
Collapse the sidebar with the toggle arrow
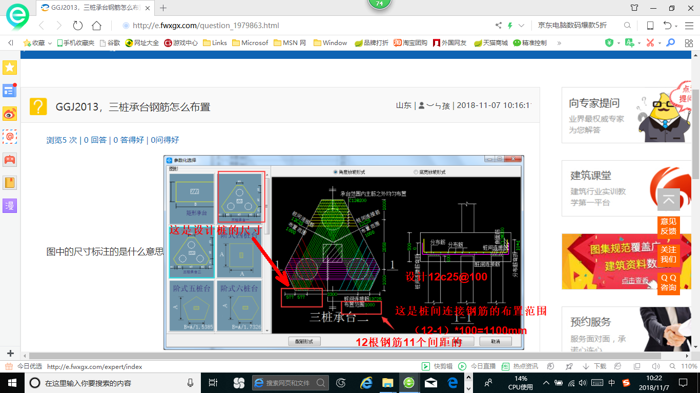tap(11, 43)
